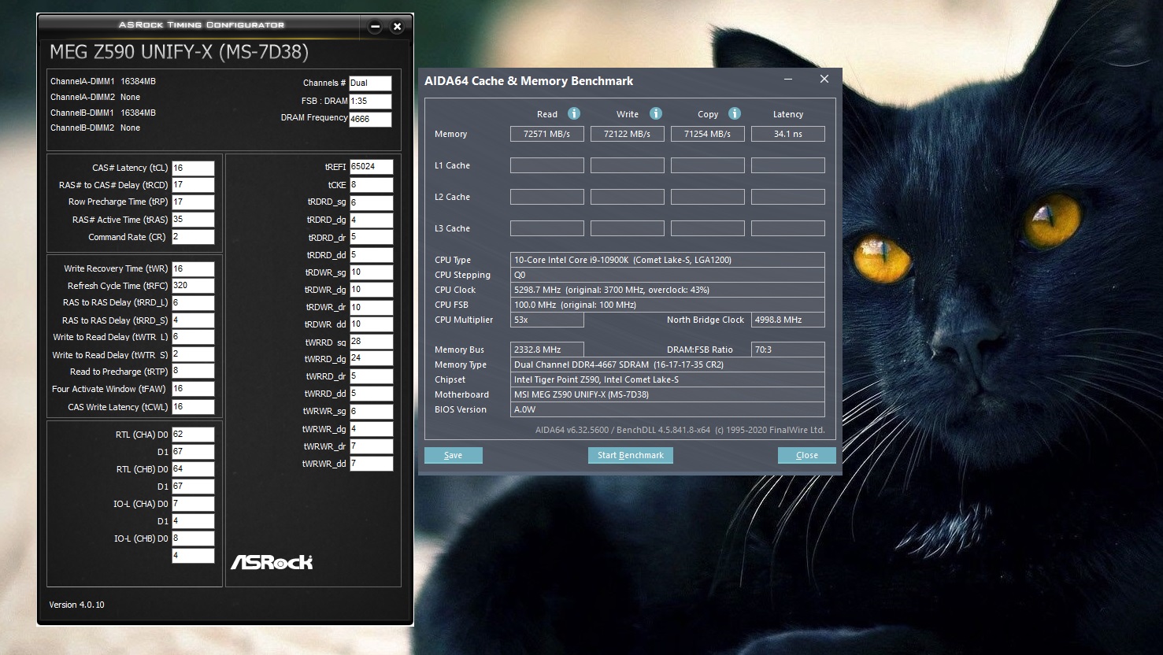Click the MEG Z590 UNIFY-X (MS-7D38) heading
Viewport: 1163px width, 655px height.
coord(179,52)
